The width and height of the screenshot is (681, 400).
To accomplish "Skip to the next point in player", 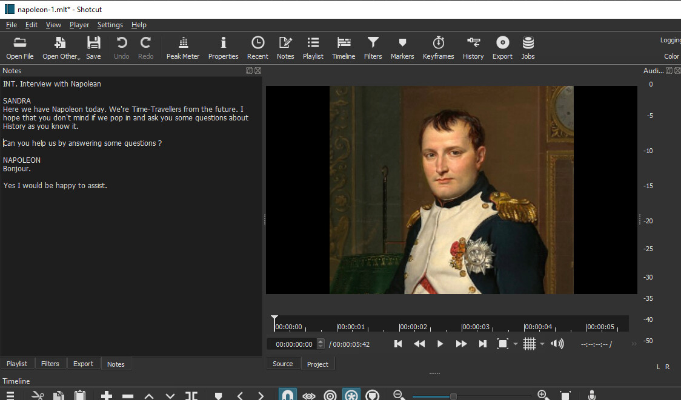I will (x=482, y=344).
